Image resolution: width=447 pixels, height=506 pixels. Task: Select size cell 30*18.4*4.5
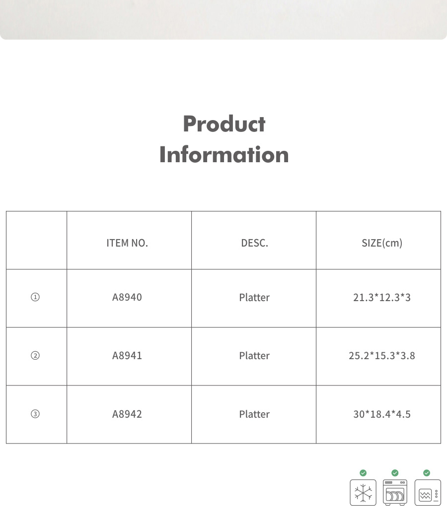[381, 414]
